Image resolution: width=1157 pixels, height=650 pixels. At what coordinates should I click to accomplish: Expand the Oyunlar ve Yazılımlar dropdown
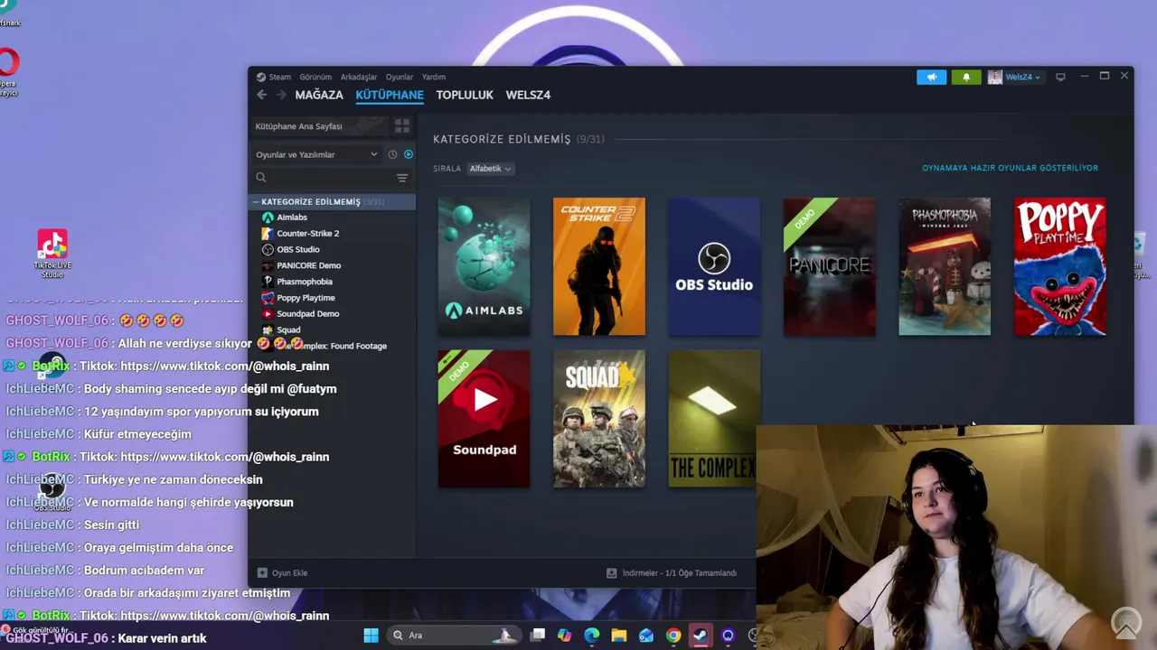coord(316,154)
